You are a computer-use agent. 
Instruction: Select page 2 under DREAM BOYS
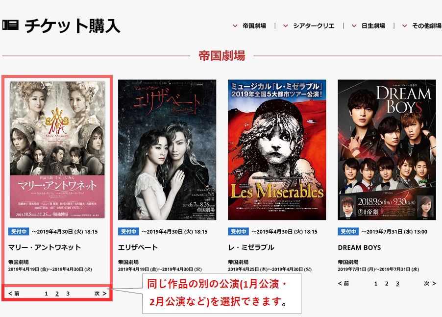387,284
